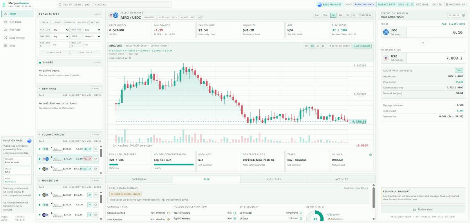This screenshot has width=470, height=223.
Task: Refresh the selected market data
Action: click(365, 15)
